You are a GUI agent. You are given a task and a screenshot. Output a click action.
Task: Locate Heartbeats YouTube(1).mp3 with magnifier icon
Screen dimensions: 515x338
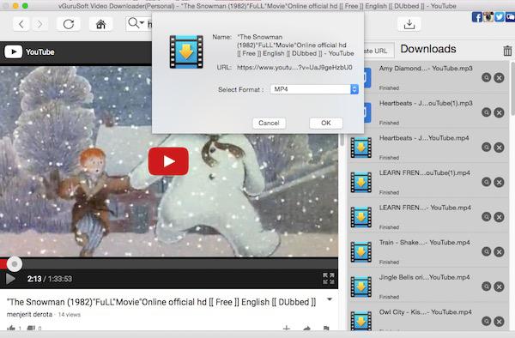click(x=486, y=112)
